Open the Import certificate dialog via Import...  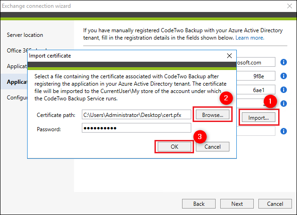coord(258,117)
